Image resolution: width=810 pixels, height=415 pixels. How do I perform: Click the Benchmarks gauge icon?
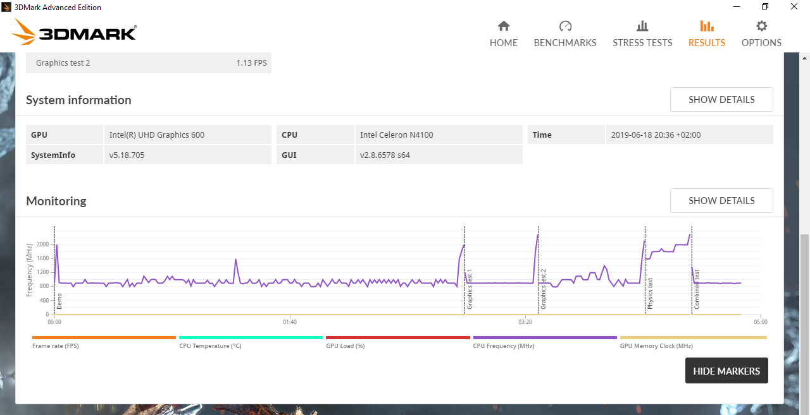click(565, 26)
